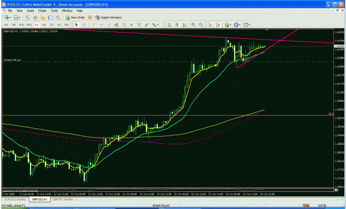This screenshot has width=346, height=209.
Task: Zoom in on the chart
Action: click(x=193, y=25)
